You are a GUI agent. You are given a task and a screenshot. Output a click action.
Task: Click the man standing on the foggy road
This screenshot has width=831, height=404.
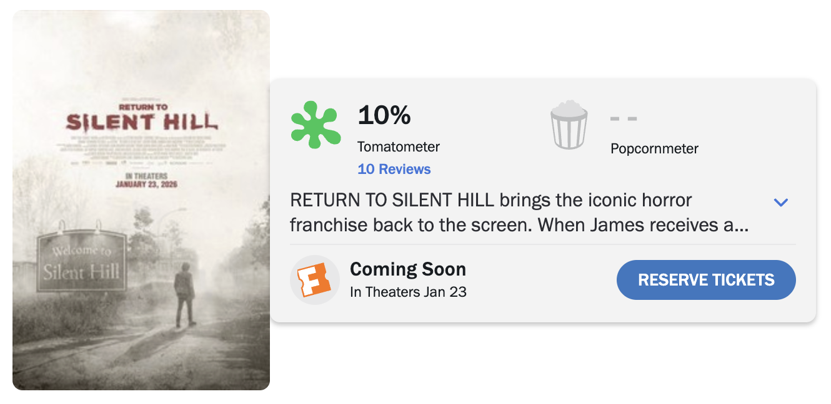point(184,294)
